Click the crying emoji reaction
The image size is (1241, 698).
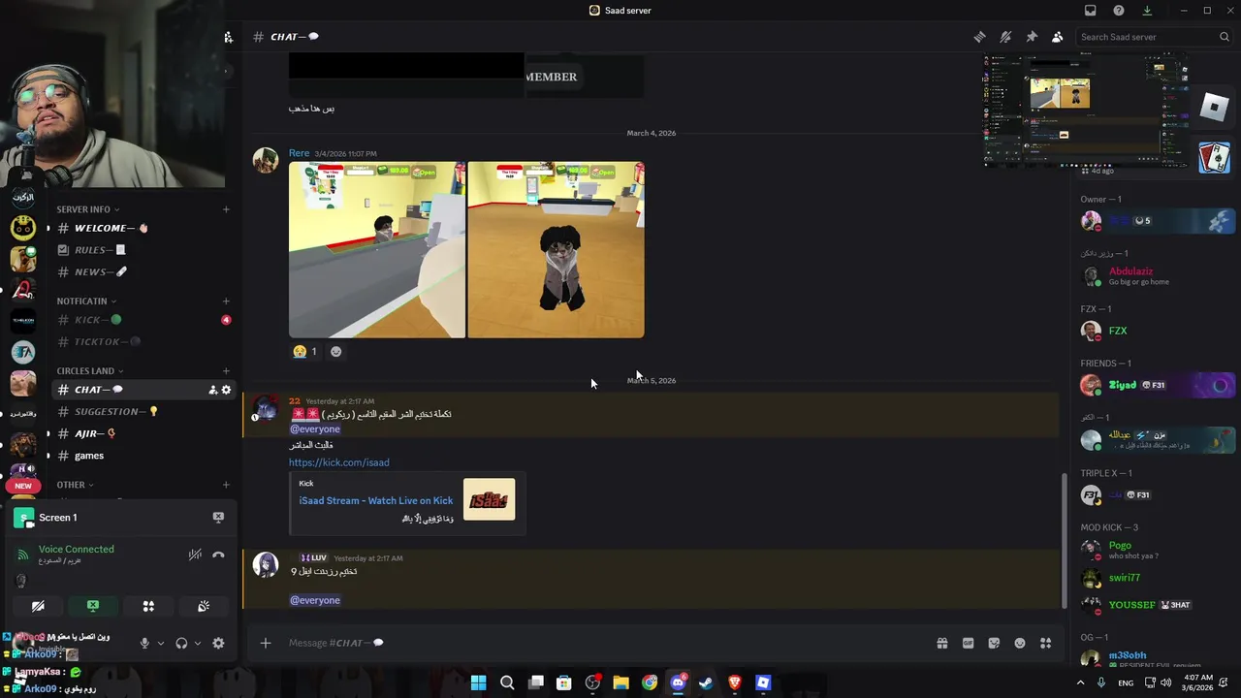(x=304, y=352)
